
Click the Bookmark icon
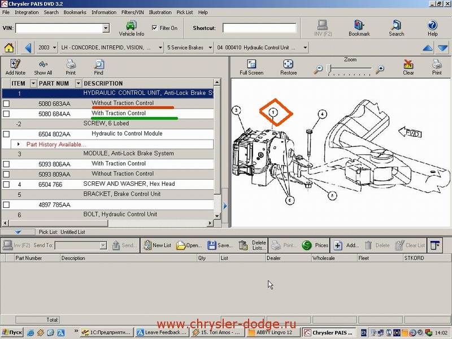point(359,28)
